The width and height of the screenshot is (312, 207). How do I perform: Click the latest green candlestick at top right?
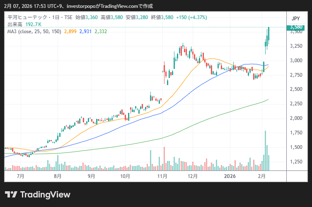tap(269, 35)
